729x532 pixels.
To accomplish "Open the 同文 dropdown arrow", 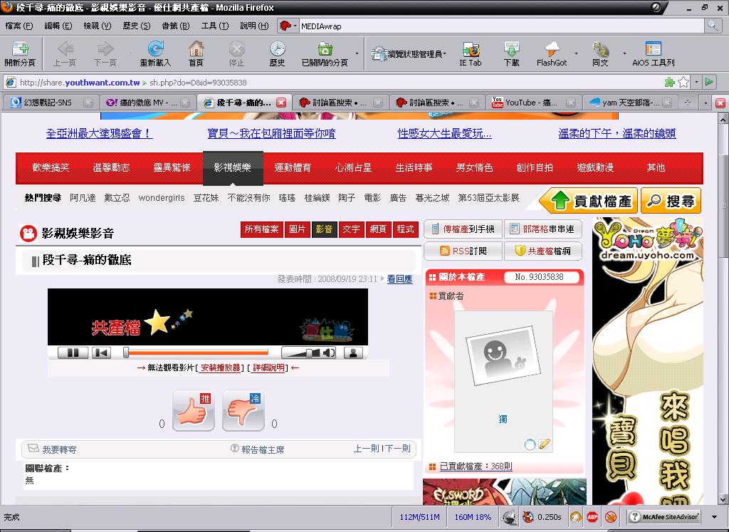I will pyautogui.click(x=624, y=53).
